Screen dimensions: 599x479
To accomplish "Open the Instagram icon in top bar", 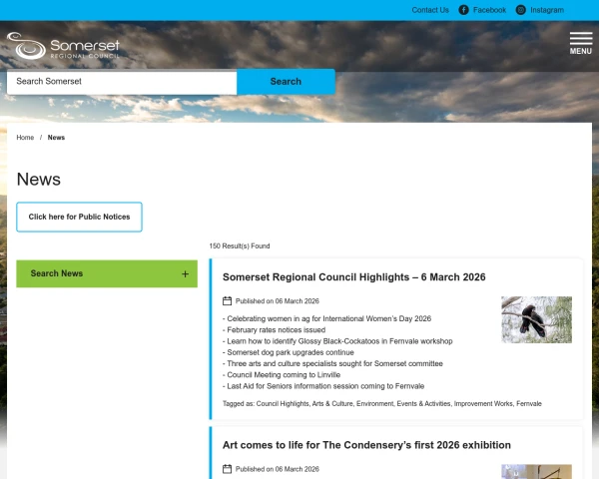I will tap(521, 10).
